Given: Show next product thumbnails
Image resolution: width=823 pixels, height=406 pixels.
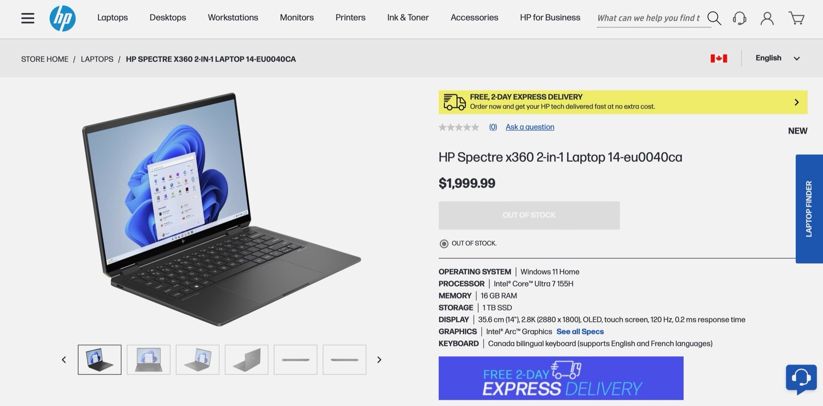Looking at the screenshot, I should tap(379, 360).
